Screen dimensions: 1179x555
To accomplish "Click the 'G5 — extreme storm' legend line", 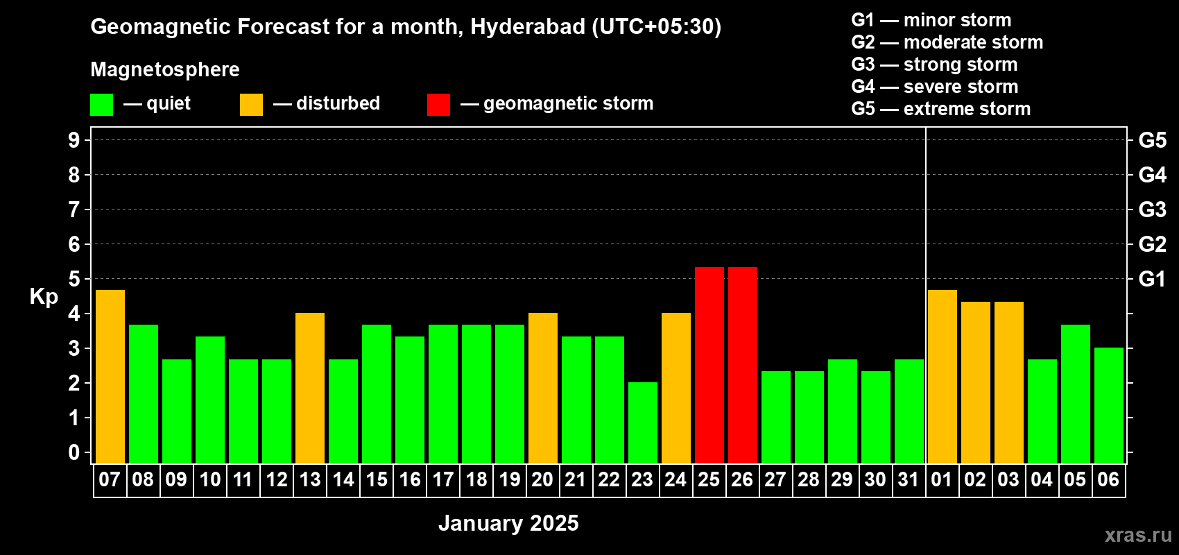I will pos(941,109).
